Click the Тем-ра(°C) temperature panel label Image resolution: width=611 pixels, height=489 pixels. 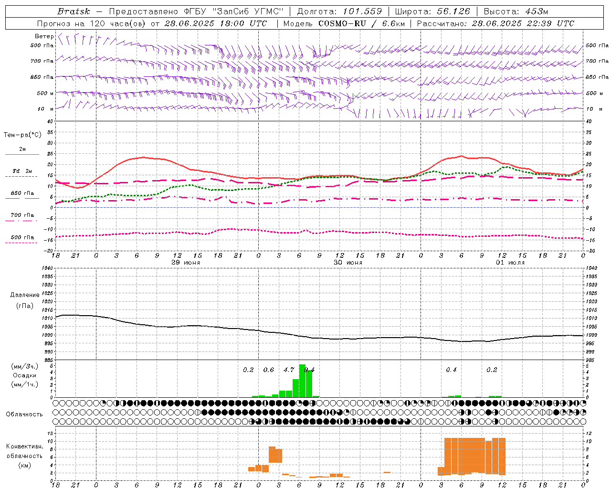22,135
